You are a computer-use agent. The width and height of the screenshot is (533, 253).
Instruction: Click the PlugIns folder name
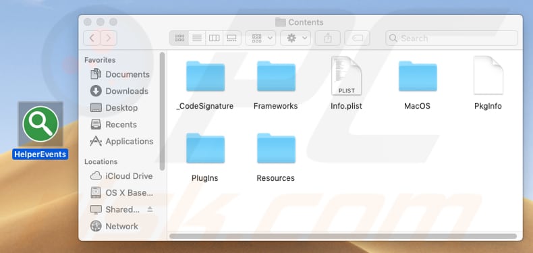coord(205,178)
